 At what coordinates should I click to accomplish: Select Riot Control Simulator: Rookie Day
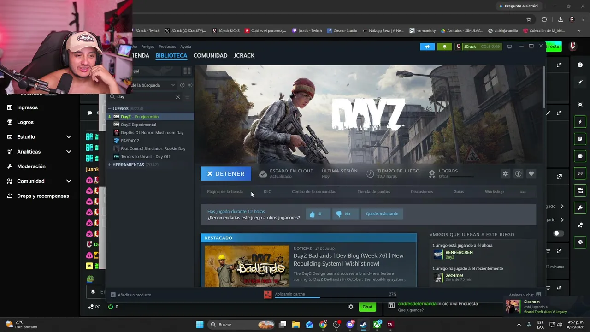(x=150, y=149)
